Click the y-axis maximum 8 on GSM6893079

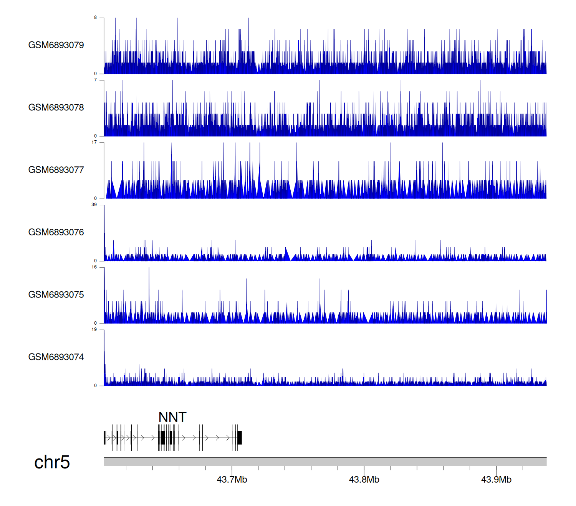tap(95, 18)
